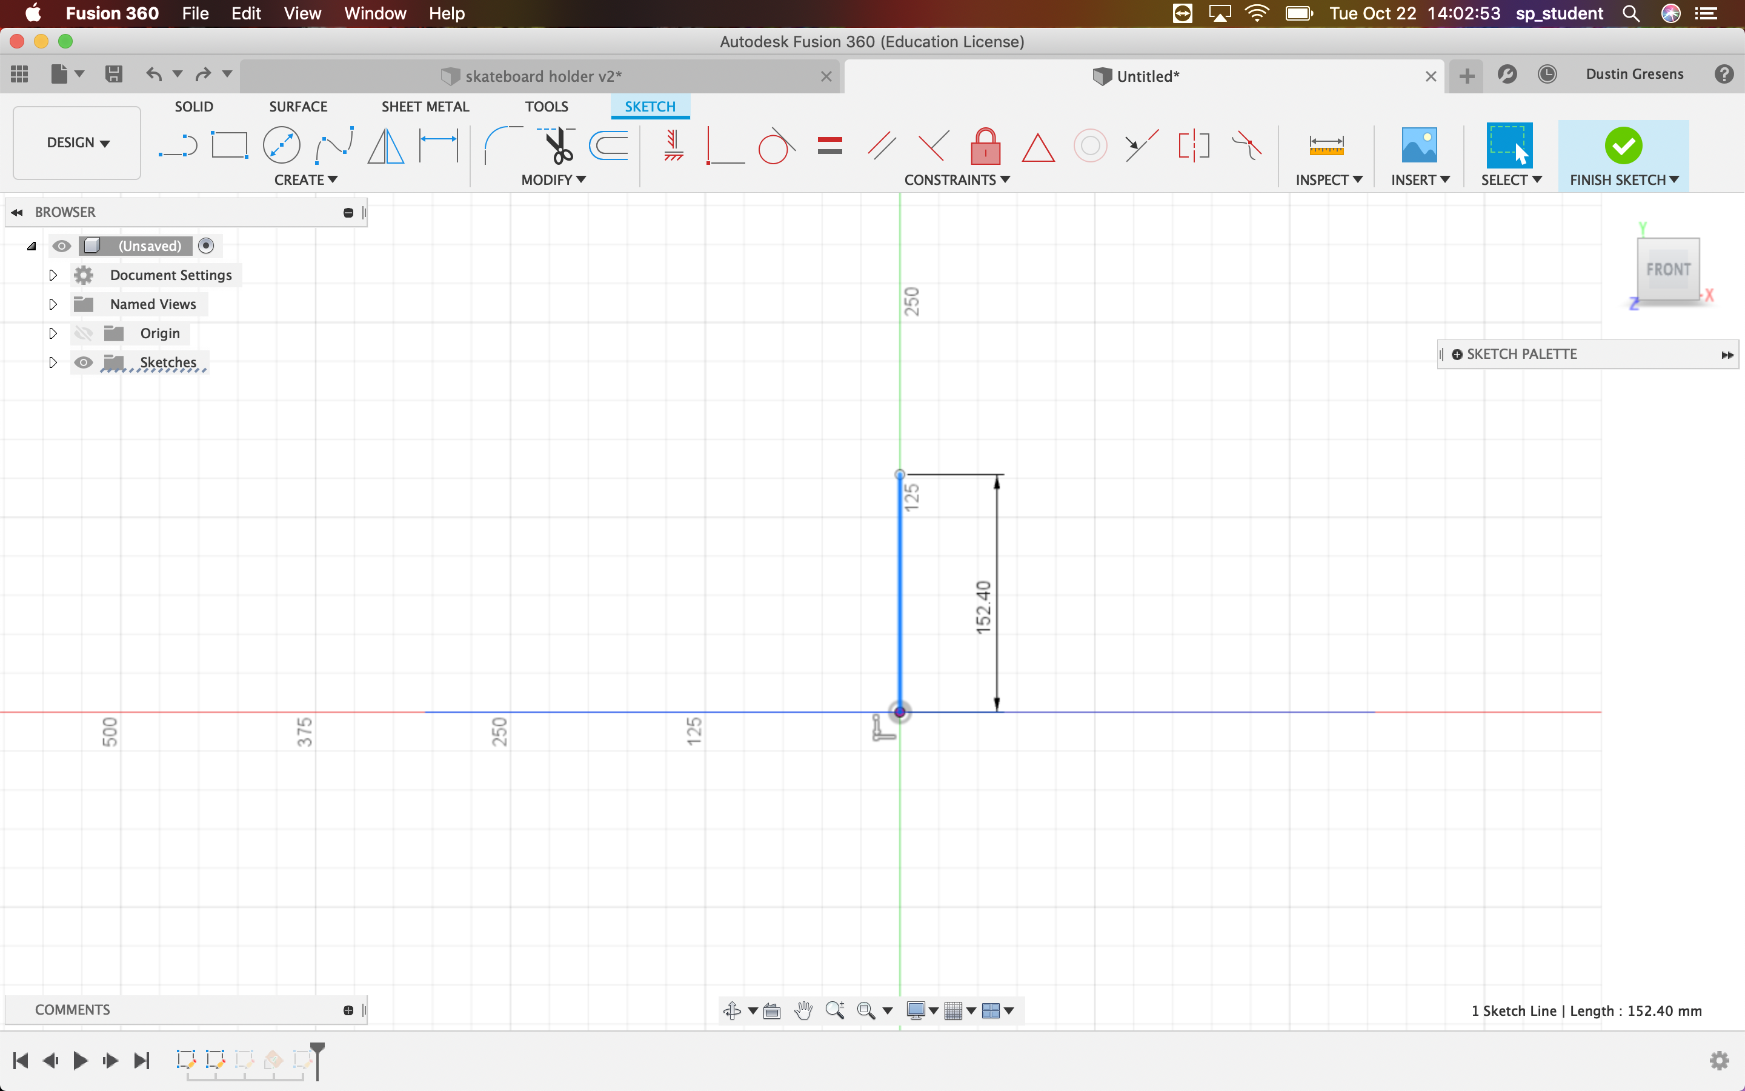This screenshot has height=1091, width=1745.
Task: Open the MODIFY dropdown menu
Action: tap(553, 179)
